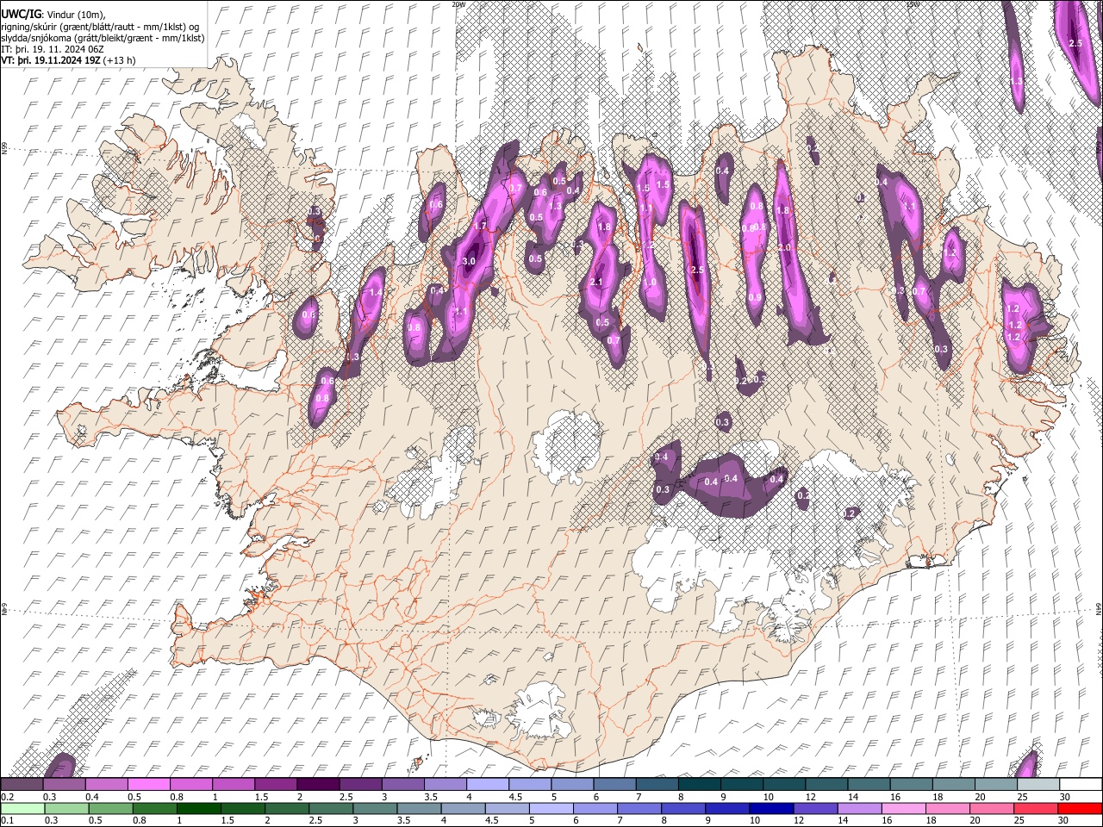Select the lower legend swatch labeled 14
The width and height of the screenshot is (1103, 827).
[859, 809]
